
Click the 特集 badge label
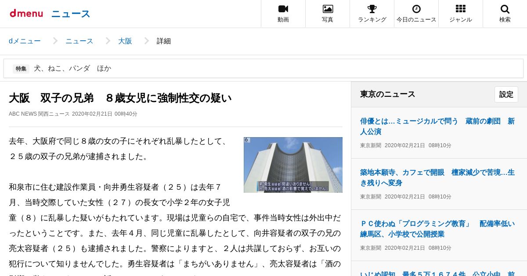click(x=21, y=68)
